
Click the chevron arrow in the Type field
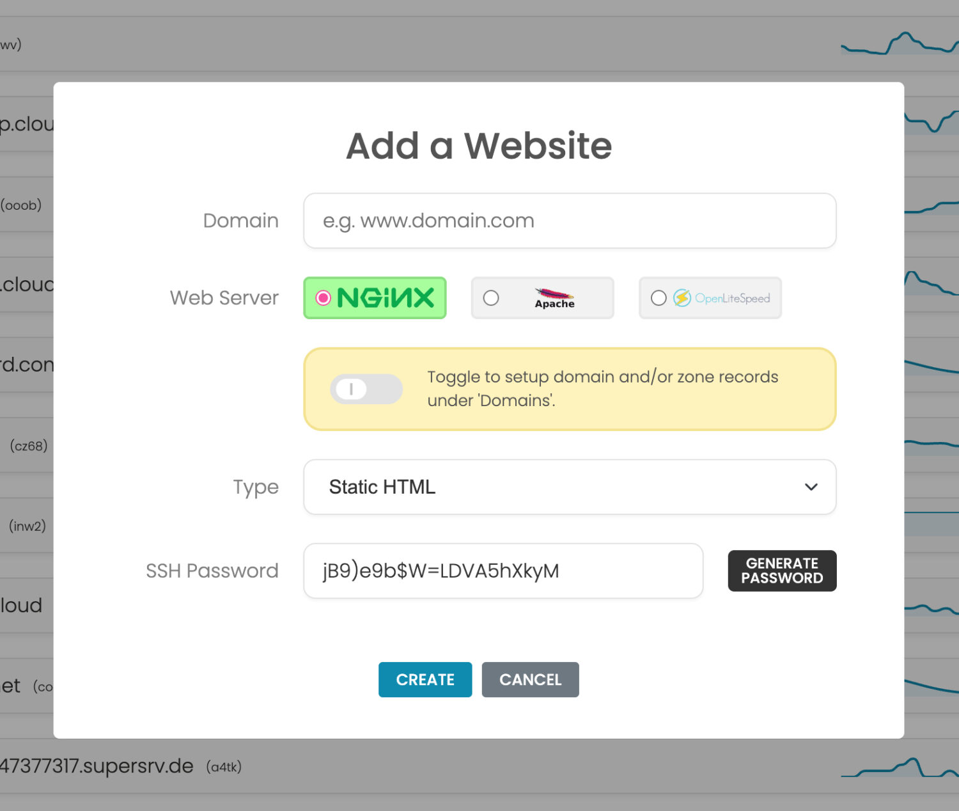coord(811,487)
